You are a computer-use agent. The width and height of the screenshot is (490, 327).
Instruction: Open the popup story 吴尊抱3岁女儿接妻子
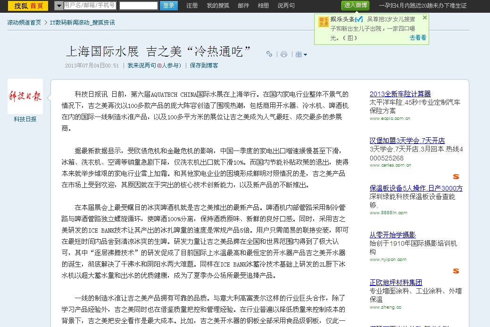coord(373,28)
